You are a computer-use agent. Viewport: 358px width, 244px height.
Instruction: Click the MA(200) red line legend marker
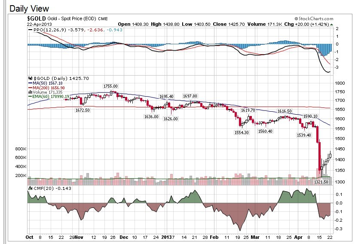[x=29, y=88]
